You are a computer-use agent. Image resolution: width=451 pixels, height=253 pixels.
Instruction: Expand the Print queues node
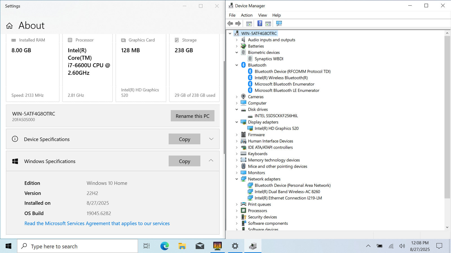[x=237, y=204]
